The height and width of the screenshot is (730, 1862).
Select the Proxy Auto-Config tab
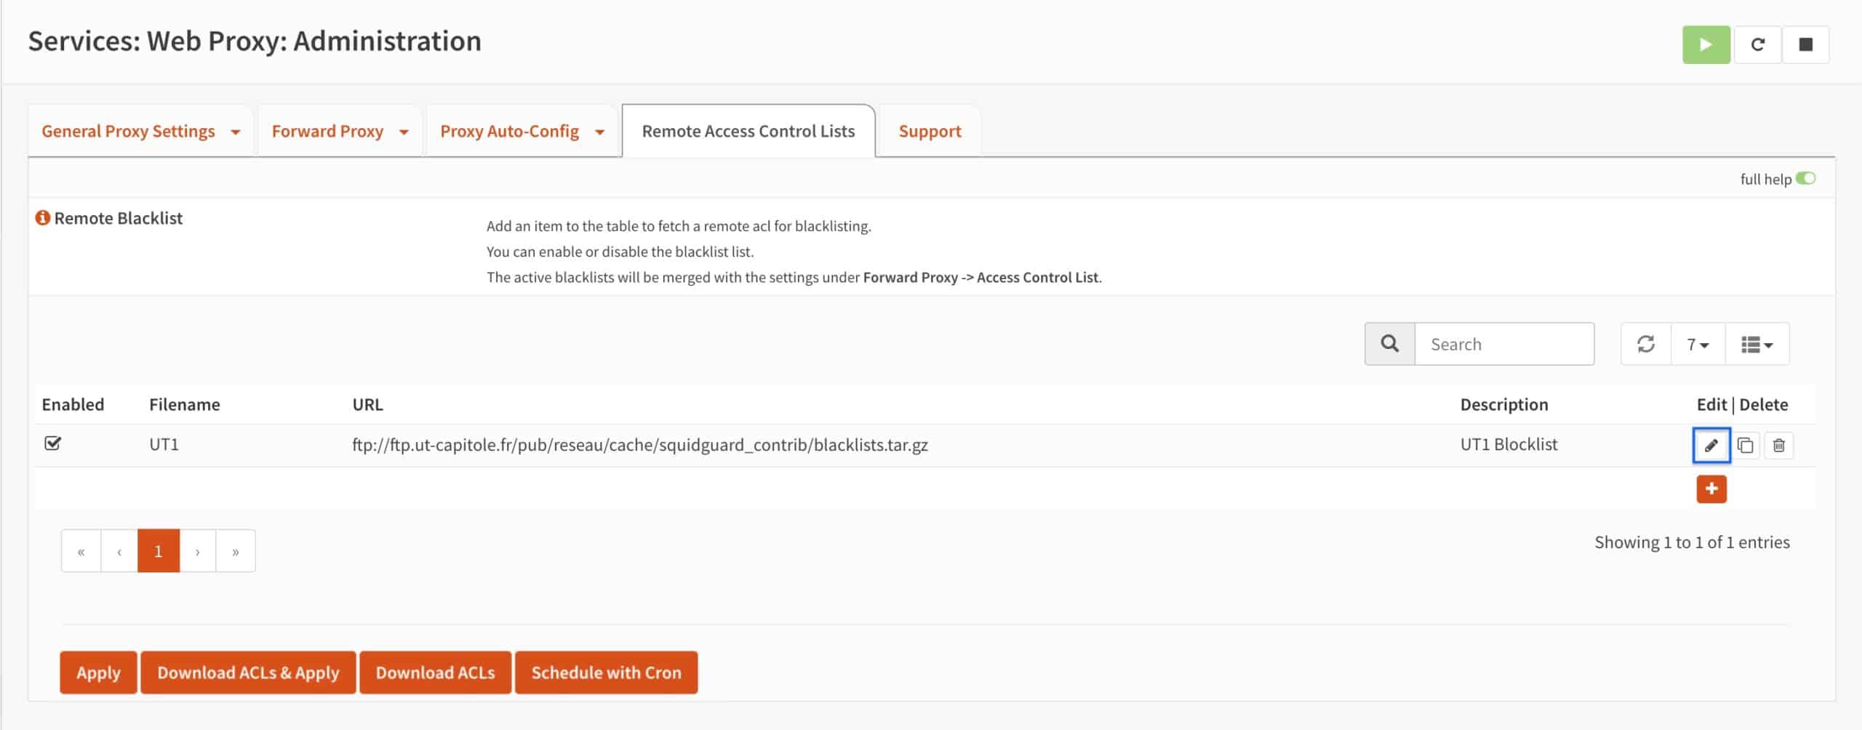521,131
